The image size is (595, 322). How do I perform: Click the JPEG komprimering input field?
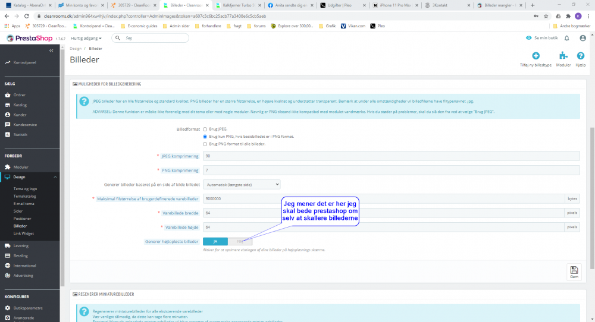point(392,156)
